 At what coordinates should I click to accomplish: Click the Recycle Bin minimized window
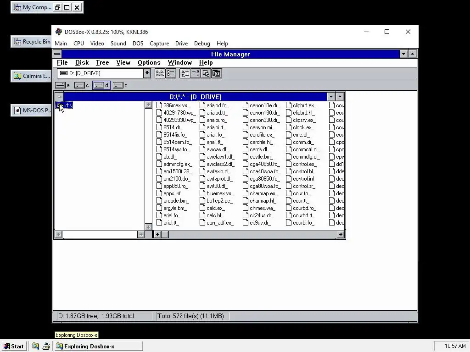[31, 42]
